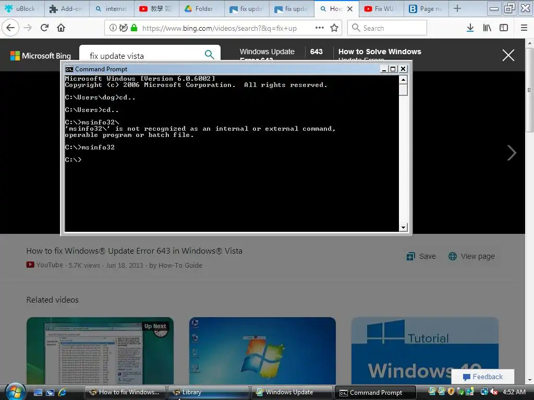Image resolution: width=534 pixels, height=400 pixels.
Task: Click the security shield tray icon
Action: tap(451, 392)
